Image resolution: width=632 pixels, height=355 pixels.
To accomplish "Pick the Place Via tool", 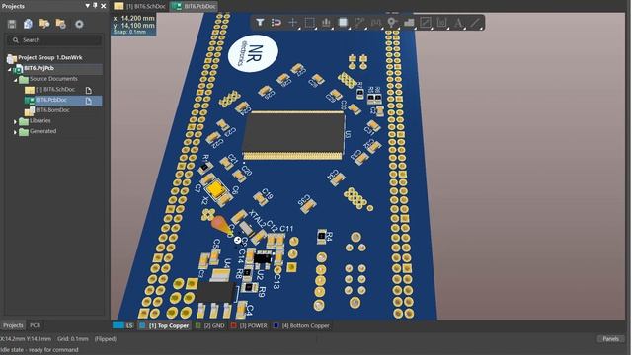I will [392, 22].
